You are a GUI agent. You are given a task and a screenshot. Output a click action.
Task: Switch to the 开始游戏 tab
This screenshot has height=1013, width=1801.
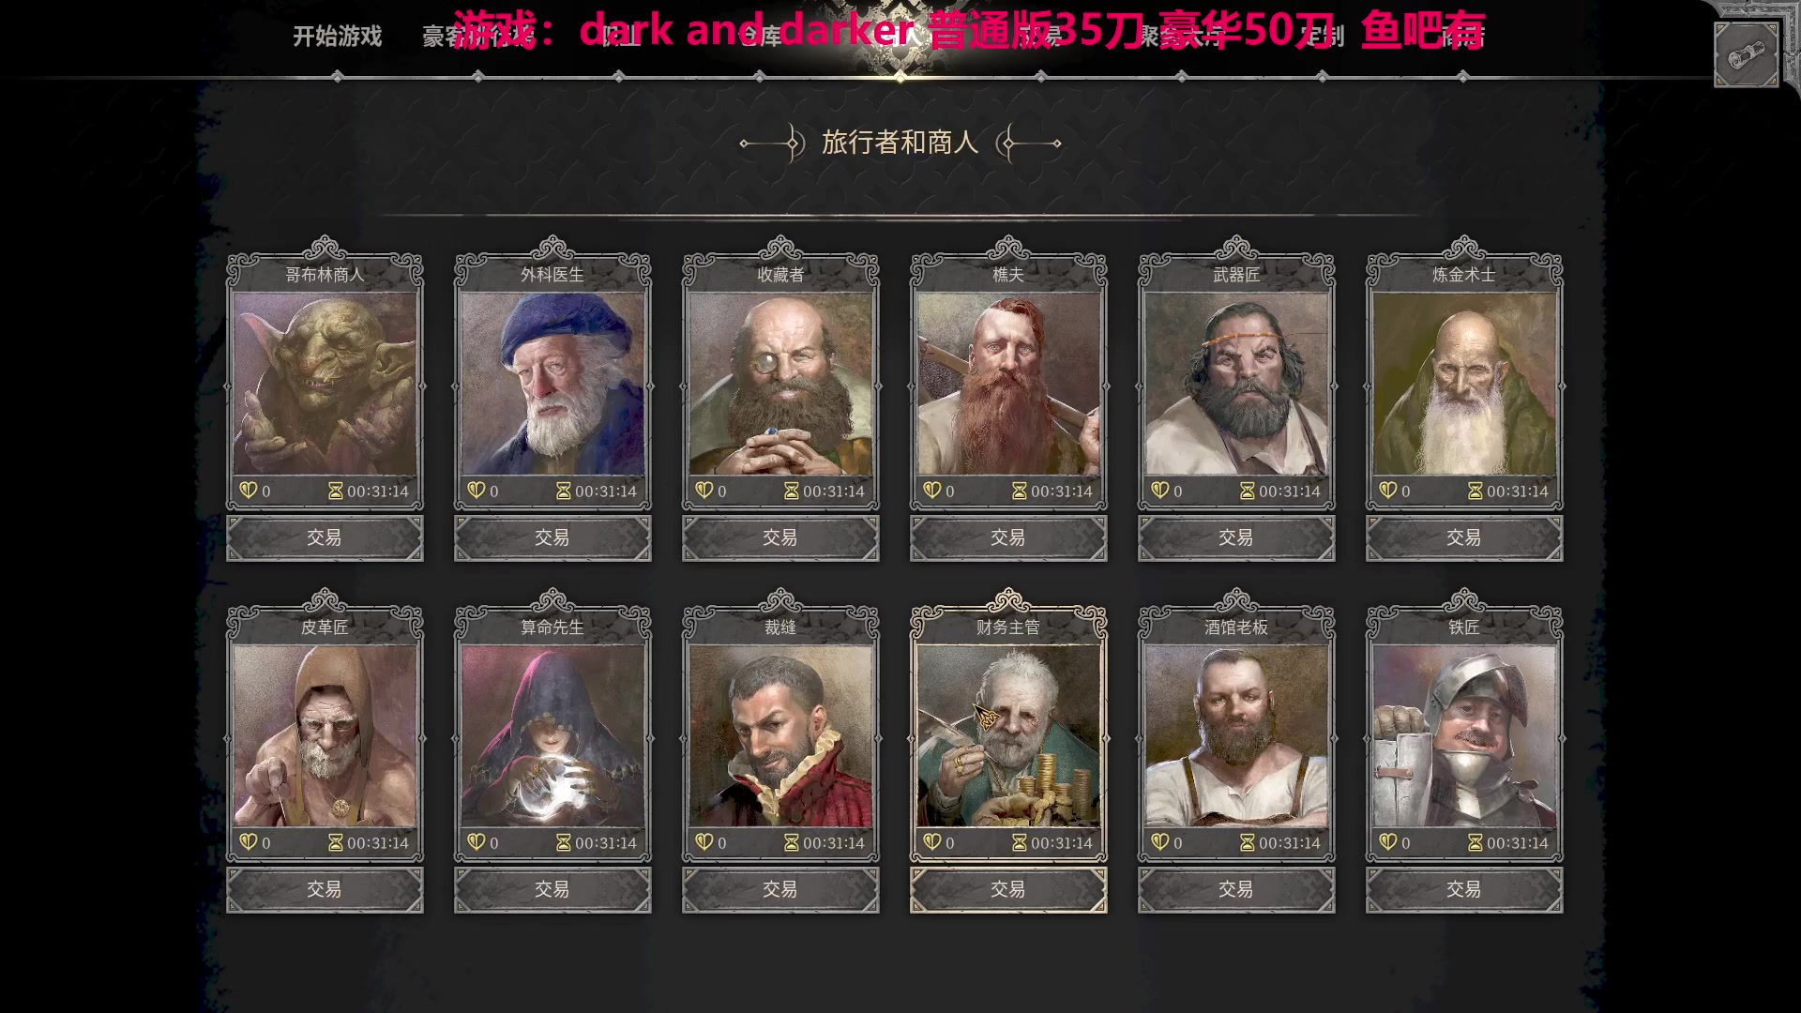pos(337,37)
